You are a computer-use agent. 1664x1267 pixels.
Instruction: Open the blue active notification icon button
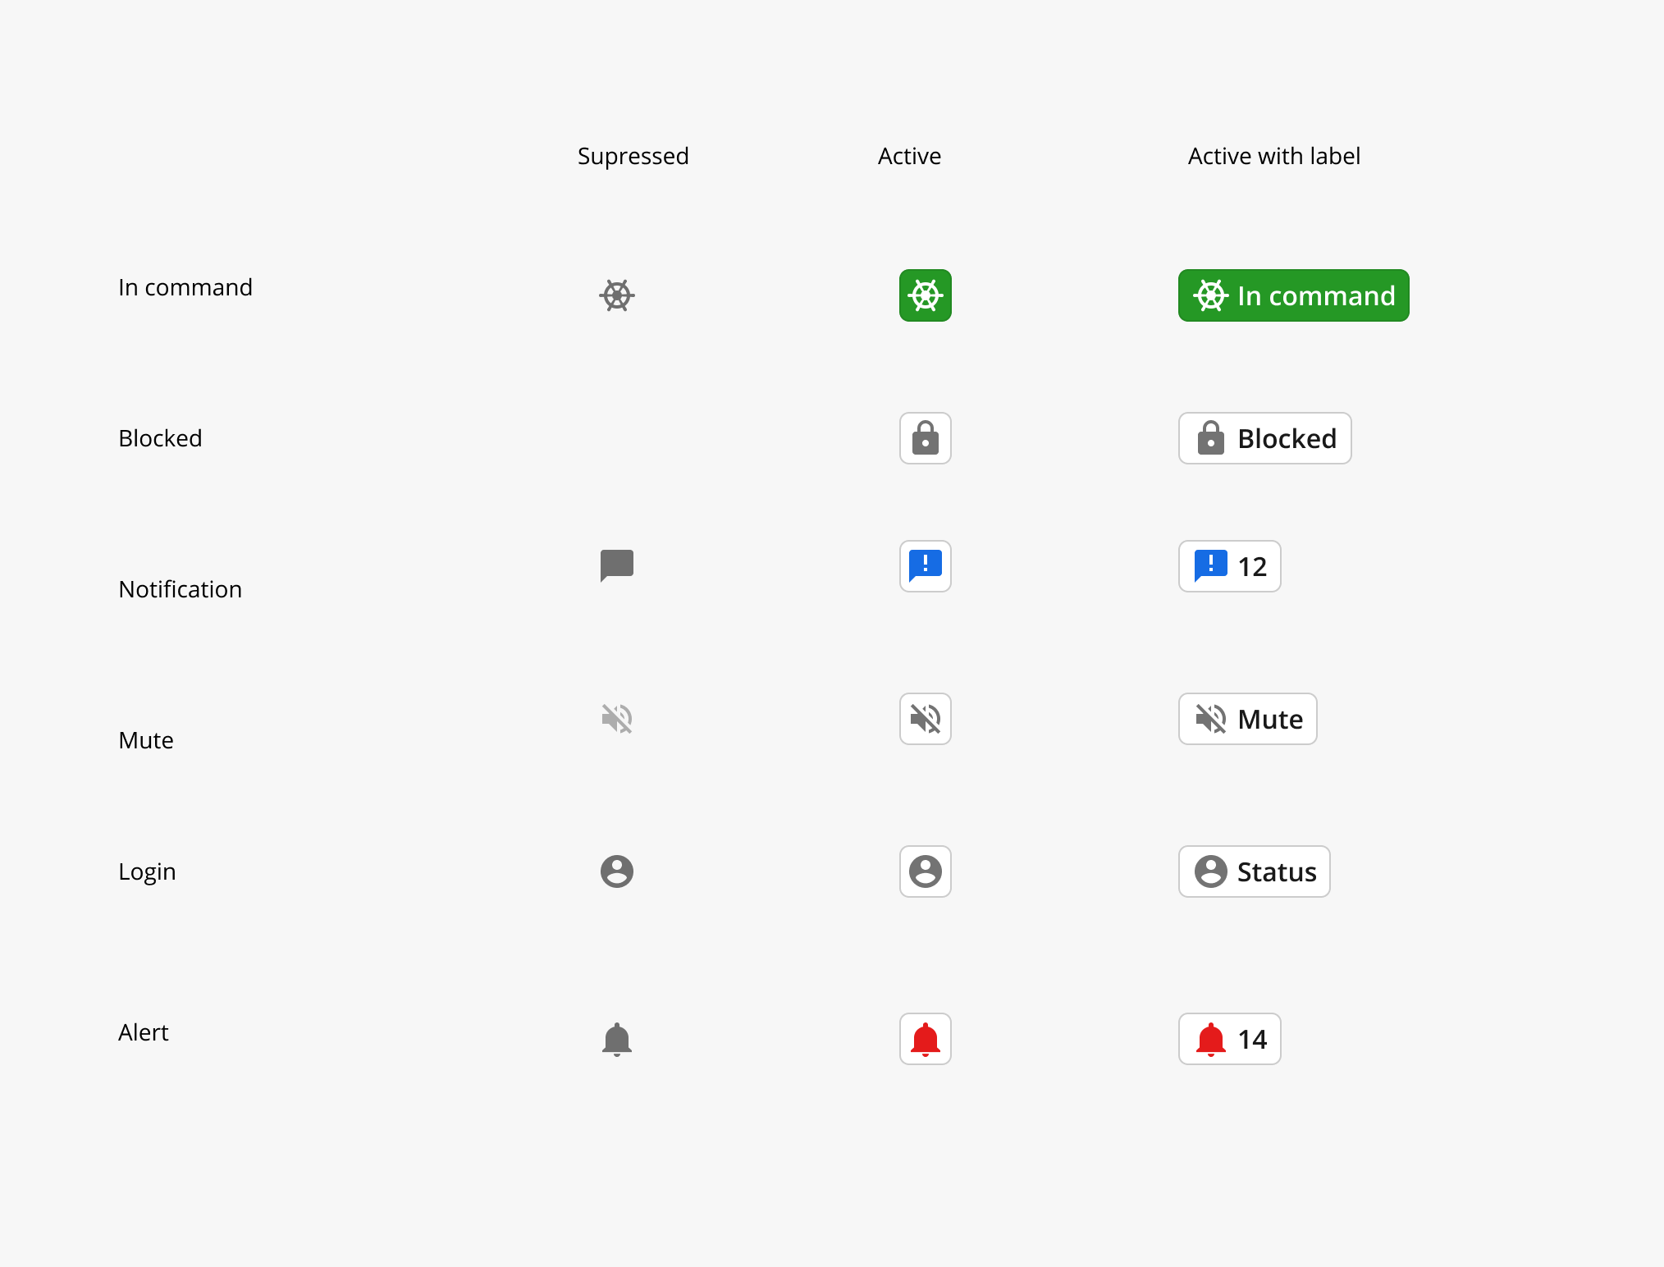[x=926, y=566]
